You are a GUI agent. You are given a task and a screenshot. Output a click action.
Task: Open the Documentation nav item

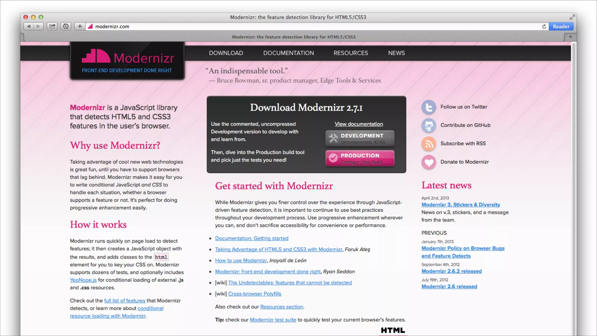point(288,53)
